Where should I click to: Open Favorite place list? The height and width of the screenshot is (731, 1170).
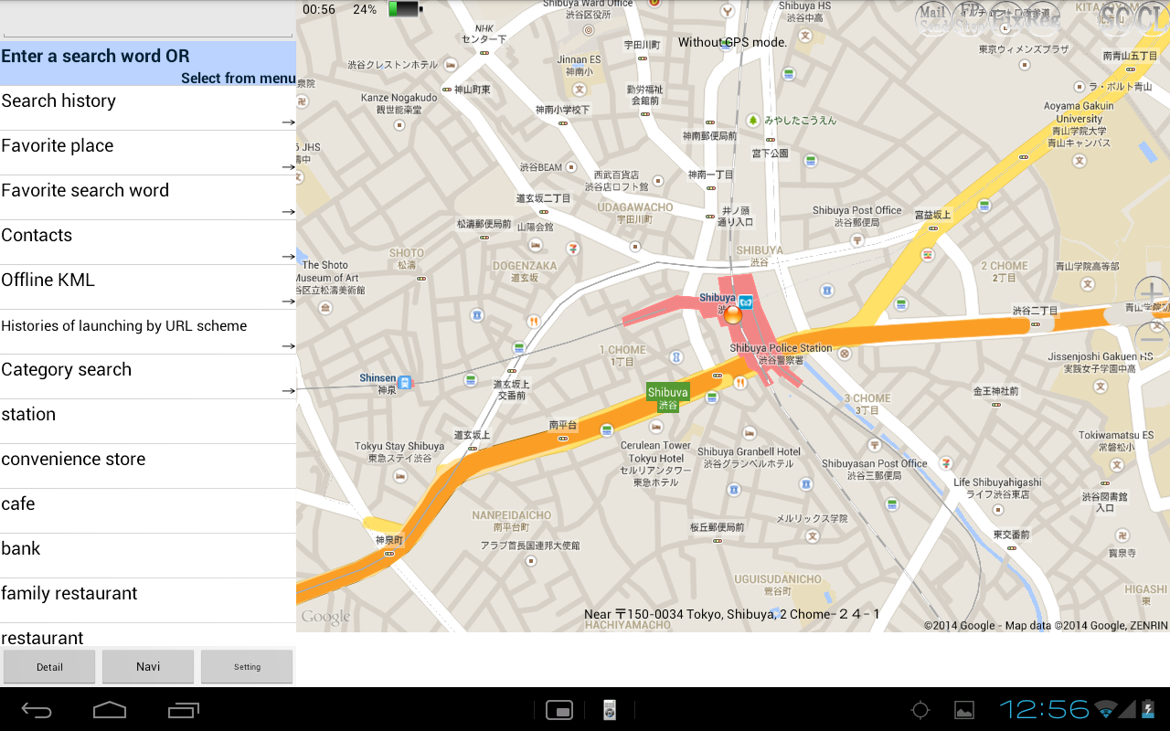[x=148, y=153]
